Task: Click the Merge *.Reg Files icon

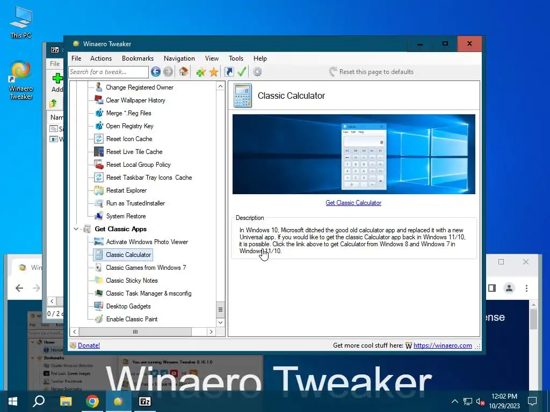Action: tap(99, 113)
